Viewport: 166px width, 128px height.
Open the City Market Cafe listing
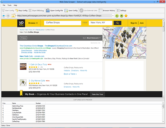click(x=37, y=81)
